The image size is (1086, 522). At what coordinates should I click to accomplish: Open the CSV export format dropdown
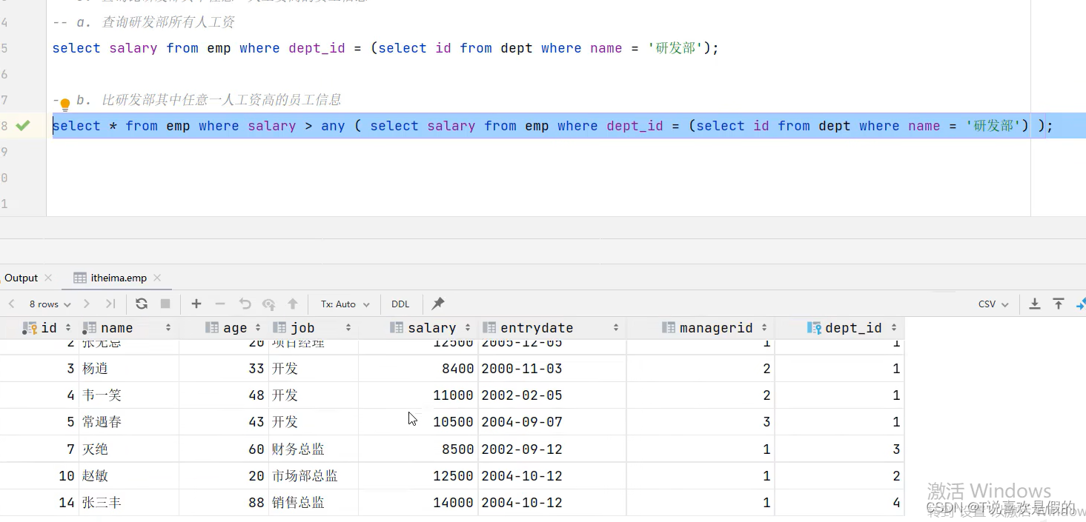pyautogui.click(x=993, y=304)
